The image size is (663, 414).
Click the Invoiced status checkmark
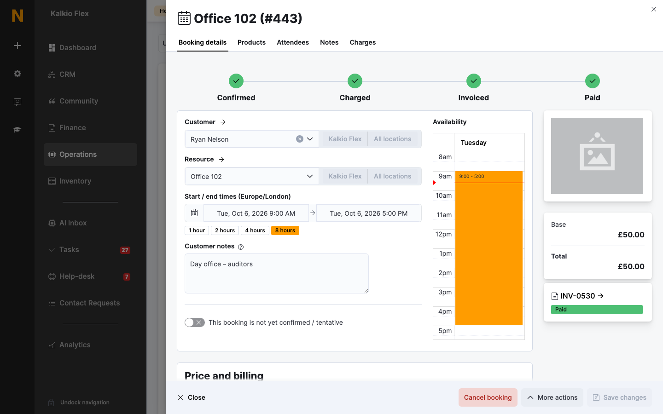point(474,81)
